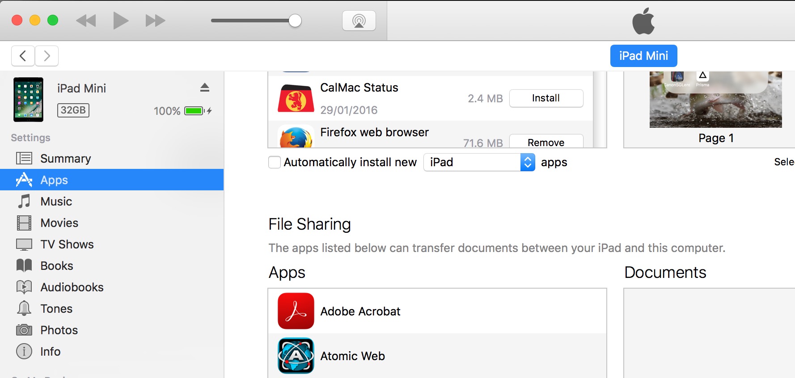The image size is (795, 378).
Task: Open the Music sidebar section
Action: [112, 202]
